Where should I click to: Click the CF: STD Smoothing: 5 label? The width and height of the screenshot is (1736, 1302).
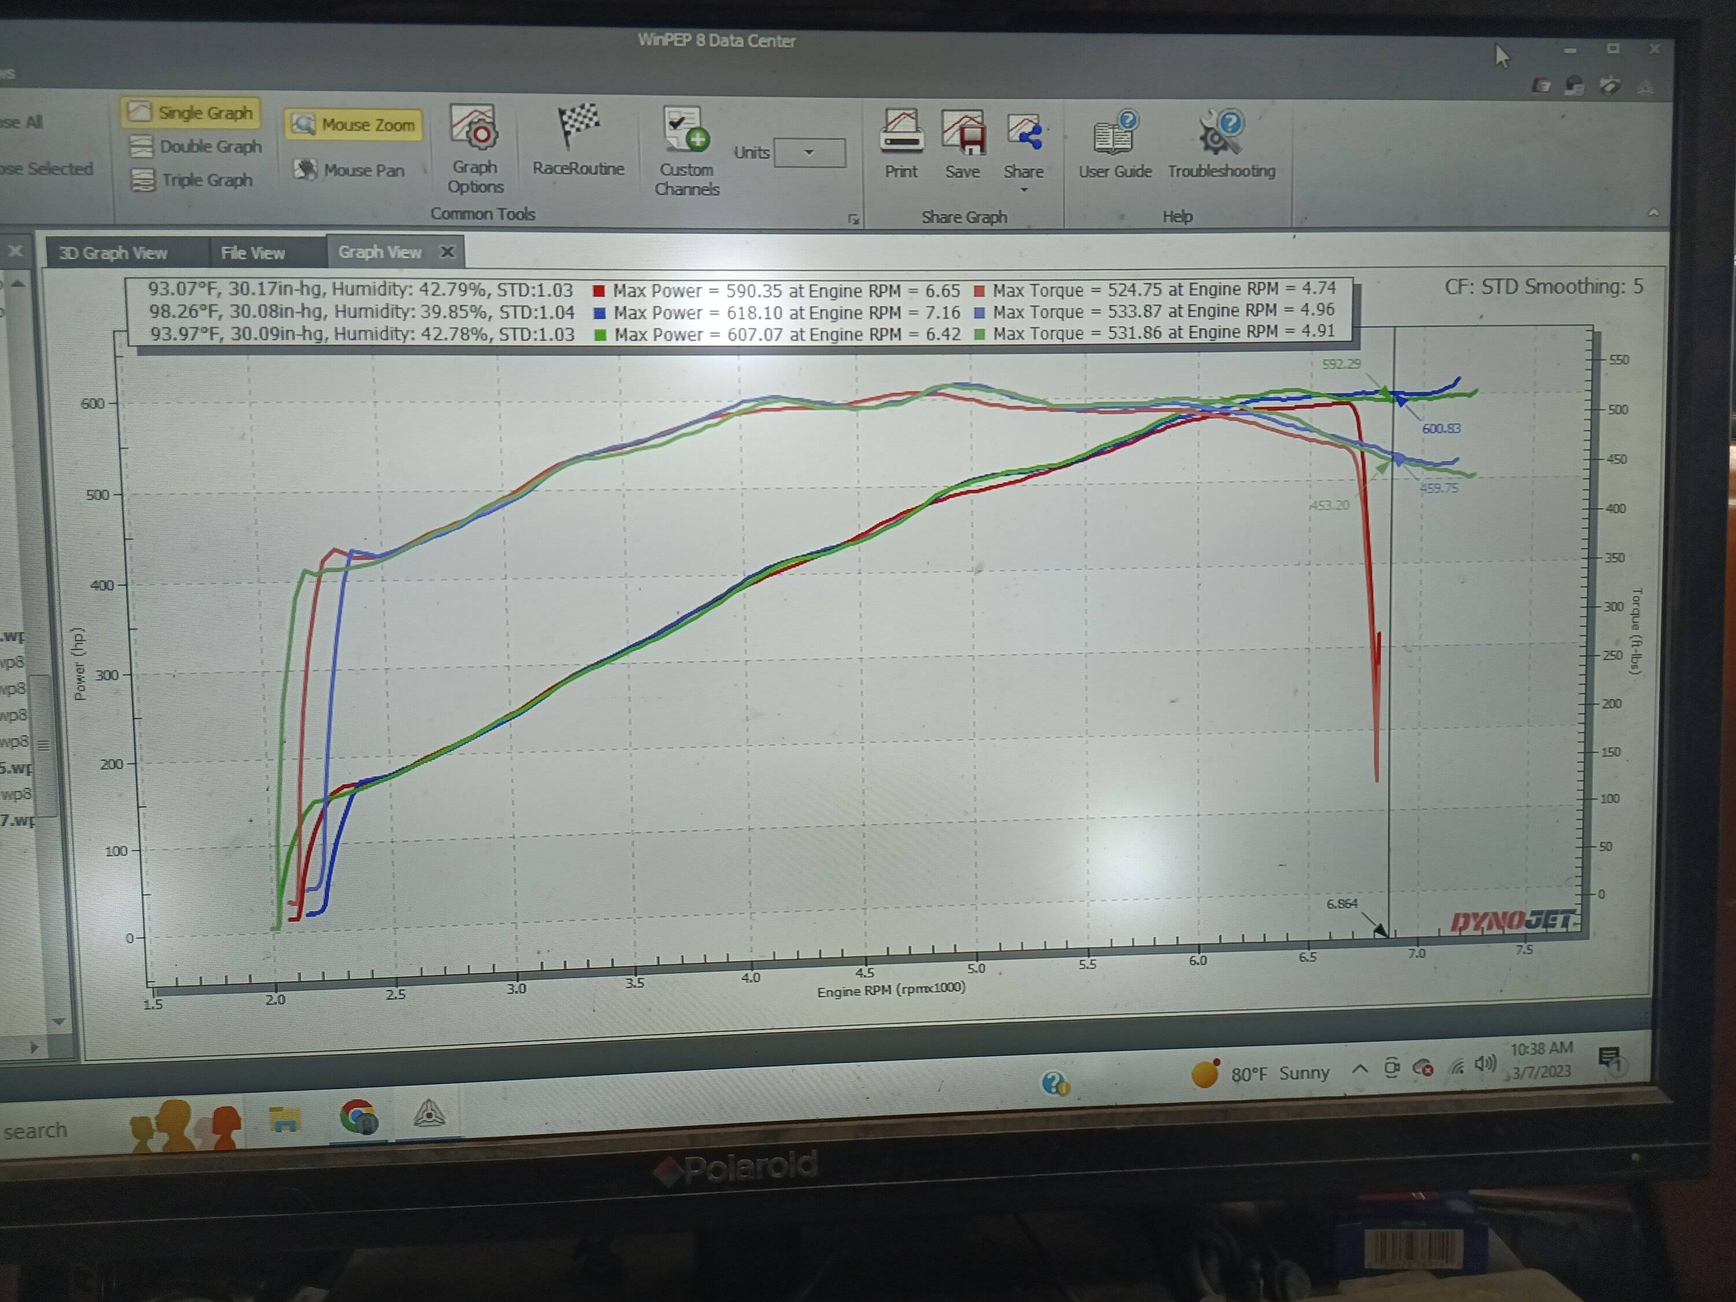click(x=1544, y=287)
